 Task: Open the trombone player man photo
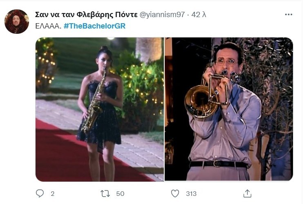pos(229,109)
